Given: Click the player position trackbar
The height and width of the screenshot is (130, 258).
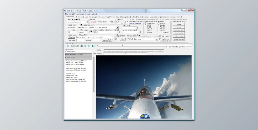Looking at the screenshot, I should (144, 45).
